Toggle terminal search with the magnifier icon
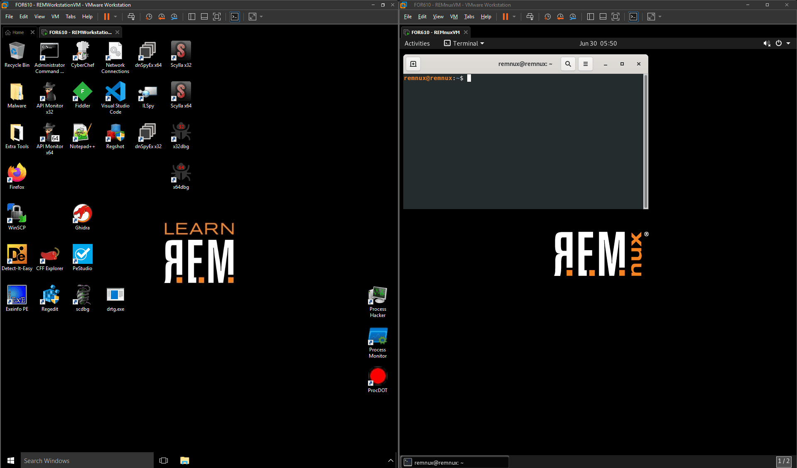 click(x=568, y=64)
